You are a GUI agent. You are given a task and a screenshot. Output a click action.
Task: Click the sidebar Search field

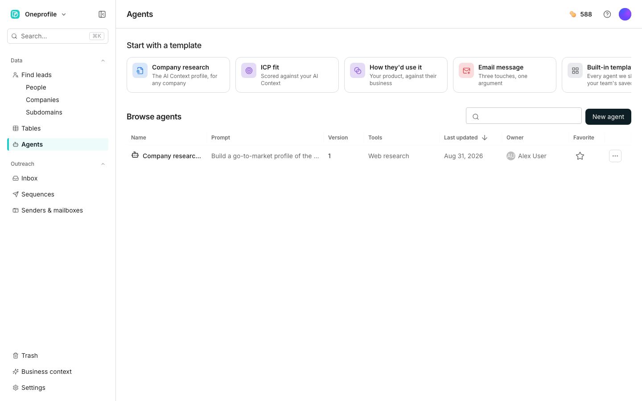(58, 36)
